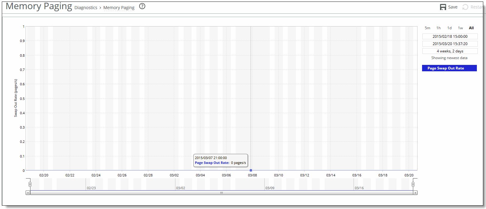Click the scrollbar center grip
The height and width of the screenshot is (209, 486).
pyautogui.click(x=221, y=193)
